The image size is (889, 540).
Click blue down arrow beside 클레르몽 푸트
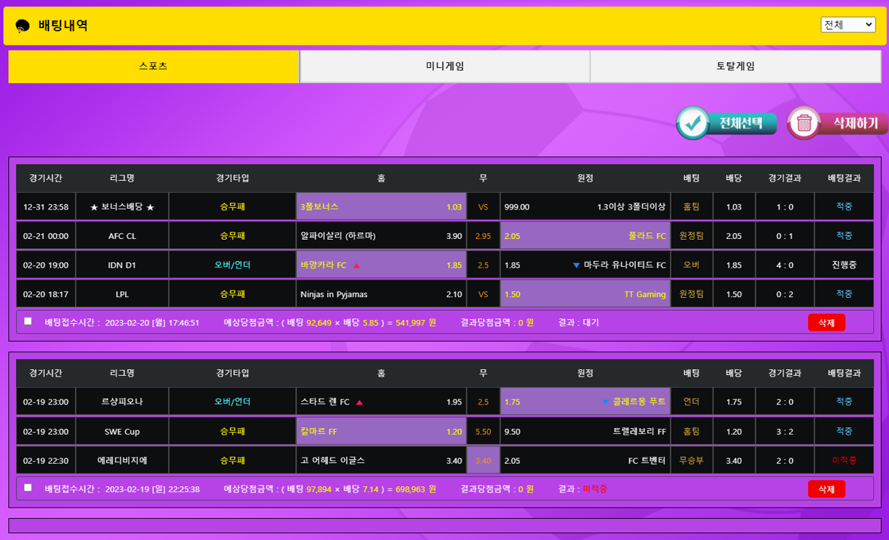tap(605, 402)
